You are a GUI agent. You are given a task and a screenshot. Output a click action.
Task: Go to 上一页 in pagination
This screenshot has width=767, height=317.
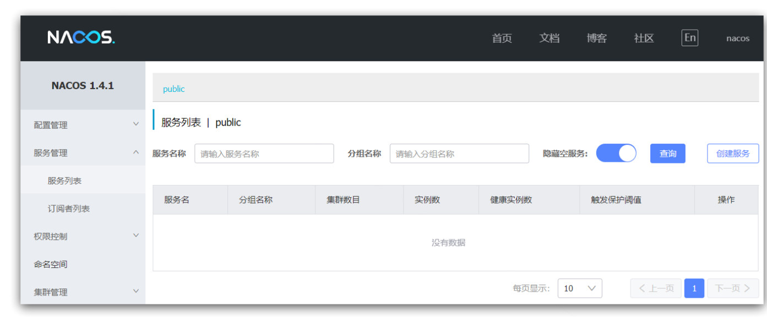(x=656, y=288)
